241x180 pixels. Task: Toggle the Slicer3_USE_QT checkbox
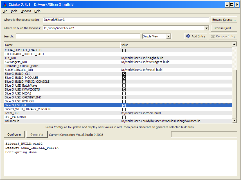click(x=124, y=105)
